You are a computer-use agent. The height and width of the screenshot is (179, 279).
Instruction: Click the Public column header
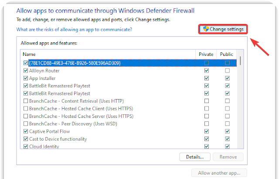[226, 54]
